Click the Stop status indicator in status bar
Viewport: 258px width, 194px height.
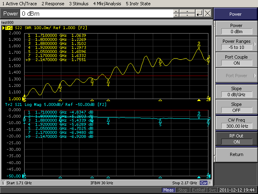(183, 190)
